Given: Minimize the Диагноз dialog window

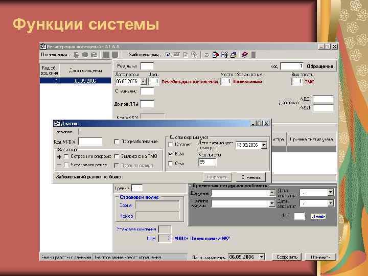Looking at the screenshot, I should (253, 124).
